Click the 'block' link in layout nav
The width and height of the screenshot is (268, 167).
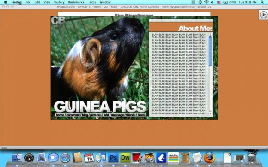point(141,115)
